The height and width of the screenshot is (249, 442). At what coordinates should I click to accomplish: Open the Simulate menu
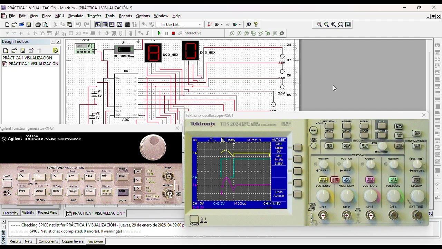coord(76,16)
